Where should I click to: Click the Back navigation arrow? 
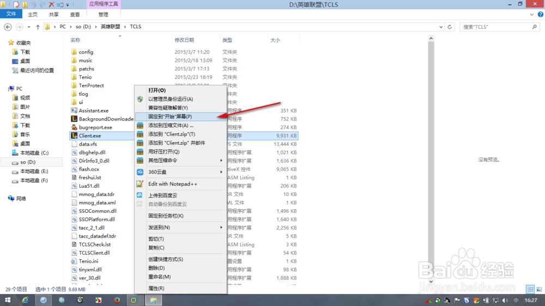[8, 27]
